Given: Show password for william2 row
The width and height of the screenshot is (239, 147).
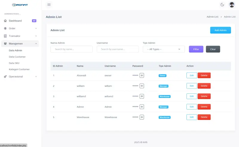Looking at the screenshot, I should tap(142, 96).
